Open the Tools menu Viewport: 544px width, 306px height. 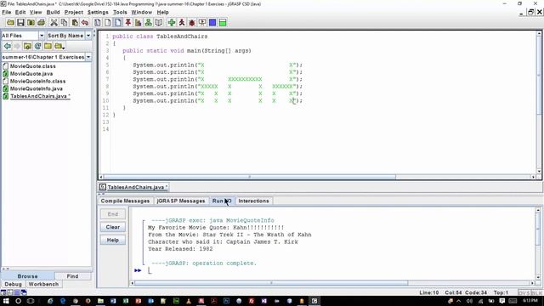point(120,12)
